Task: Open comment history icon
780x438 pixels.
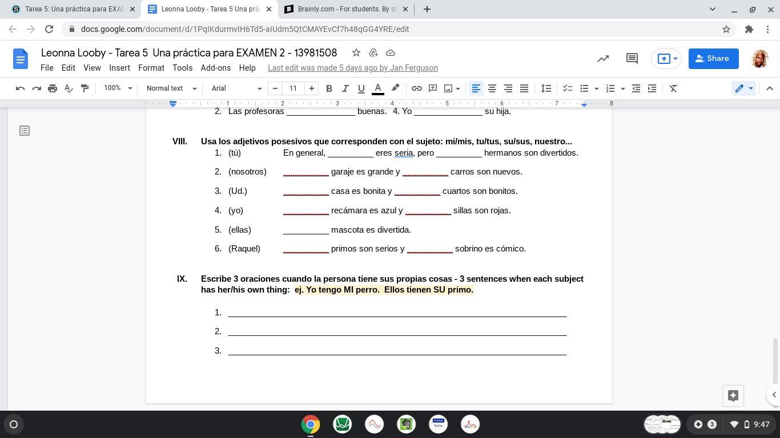Action: click(x=632, y=59)
